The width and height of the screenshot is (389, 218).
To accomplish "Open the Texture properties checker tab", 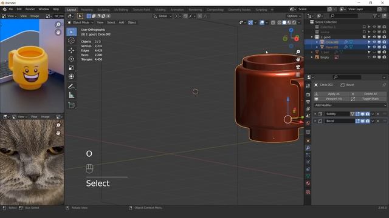I will tap(308, 192).
